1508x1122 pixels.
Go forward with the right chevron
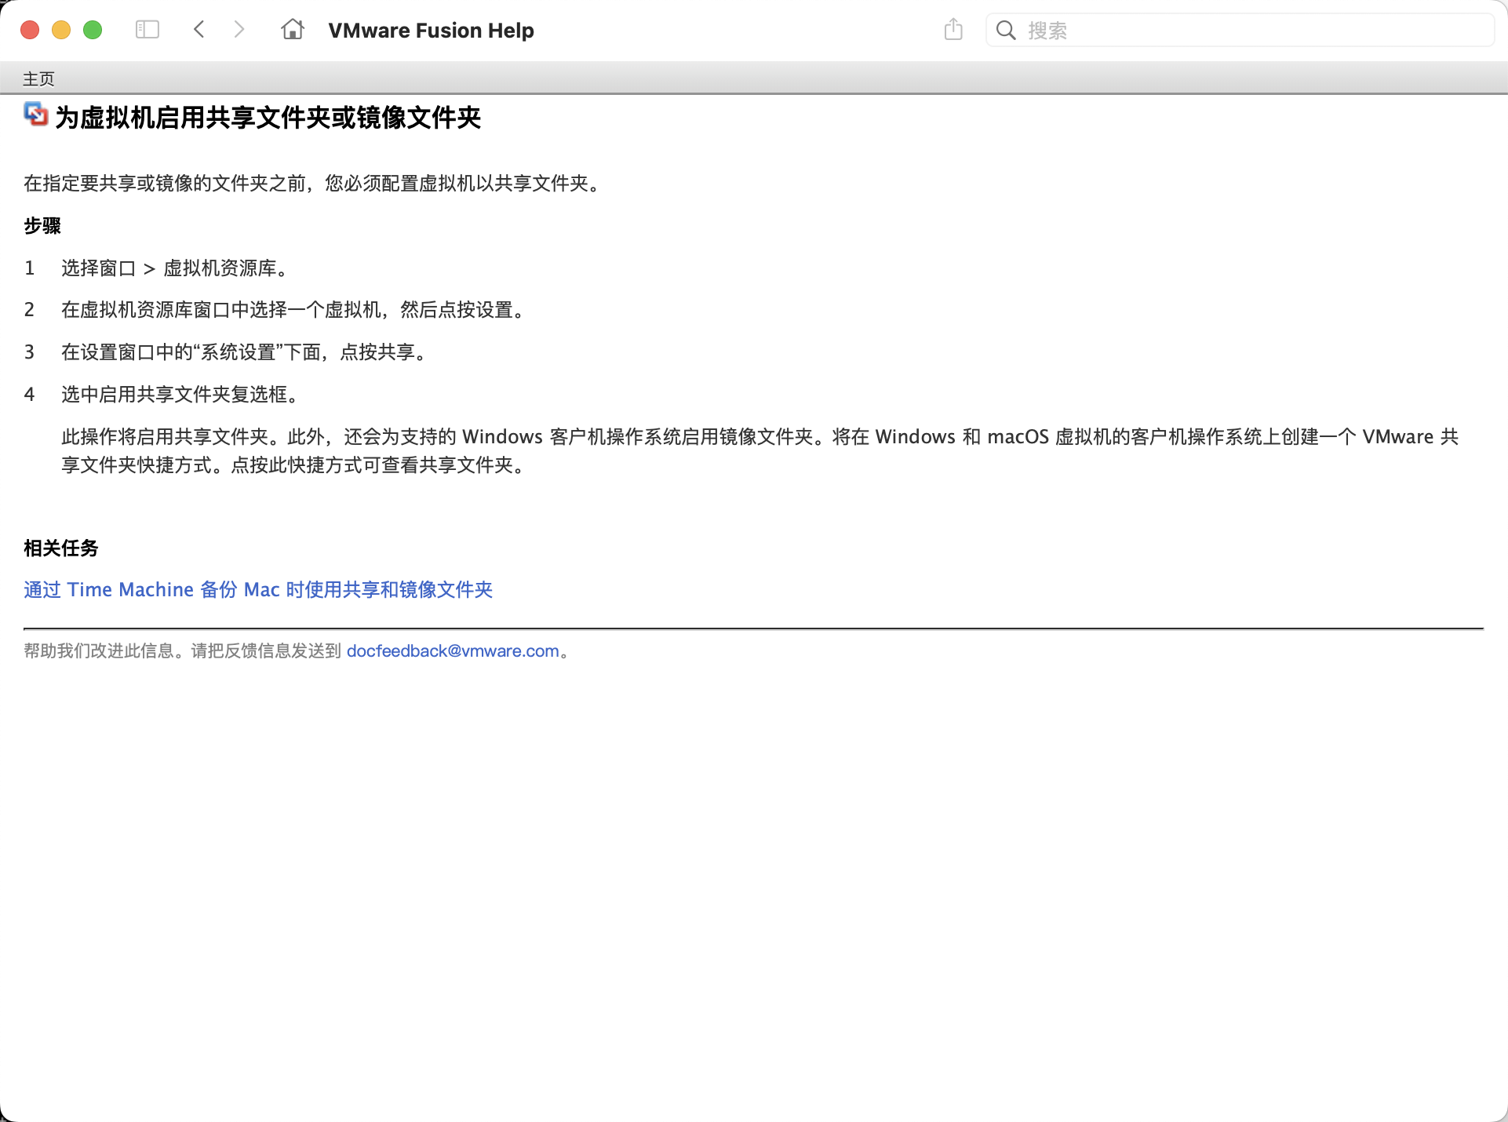point(239,30)
